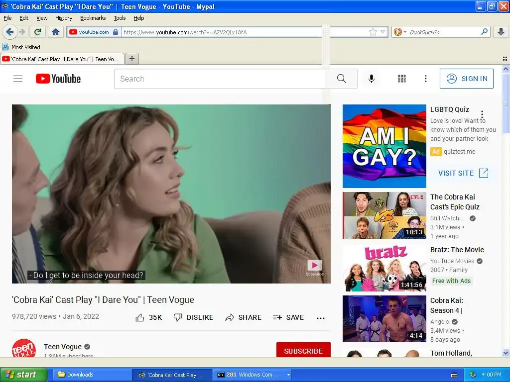Click the on-screen keyboard tray icon
510x382 pixels.
coord(454,375)
